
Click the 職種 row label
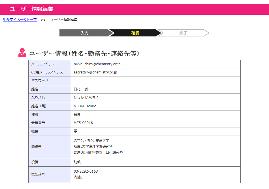(34, 131)
